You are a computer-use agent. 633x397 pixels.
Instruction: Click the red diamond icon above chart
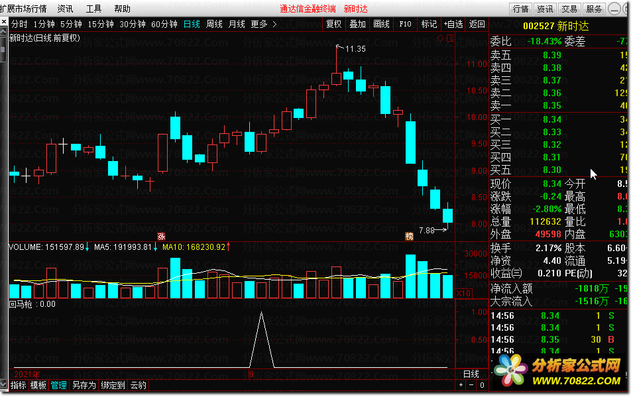pos(440,38)
